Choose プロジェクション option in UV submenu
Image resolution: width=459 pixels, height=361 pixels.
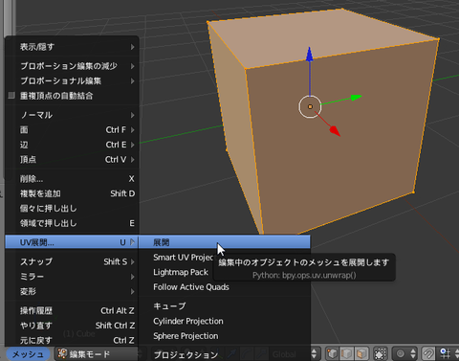coord(225,354)
